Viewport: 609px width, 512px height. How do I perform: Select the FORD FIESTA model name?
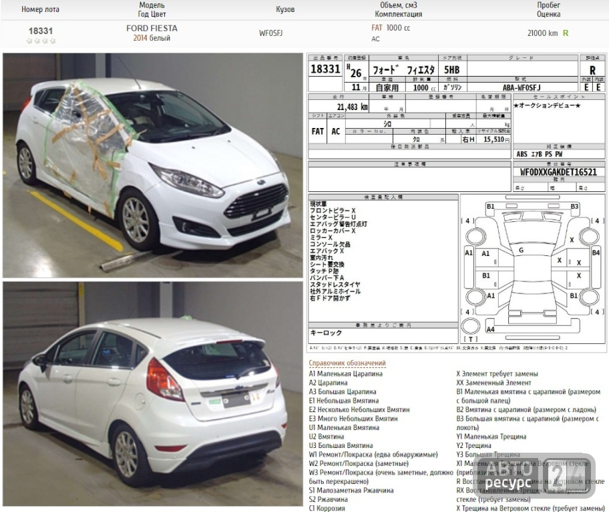point(152,28)
